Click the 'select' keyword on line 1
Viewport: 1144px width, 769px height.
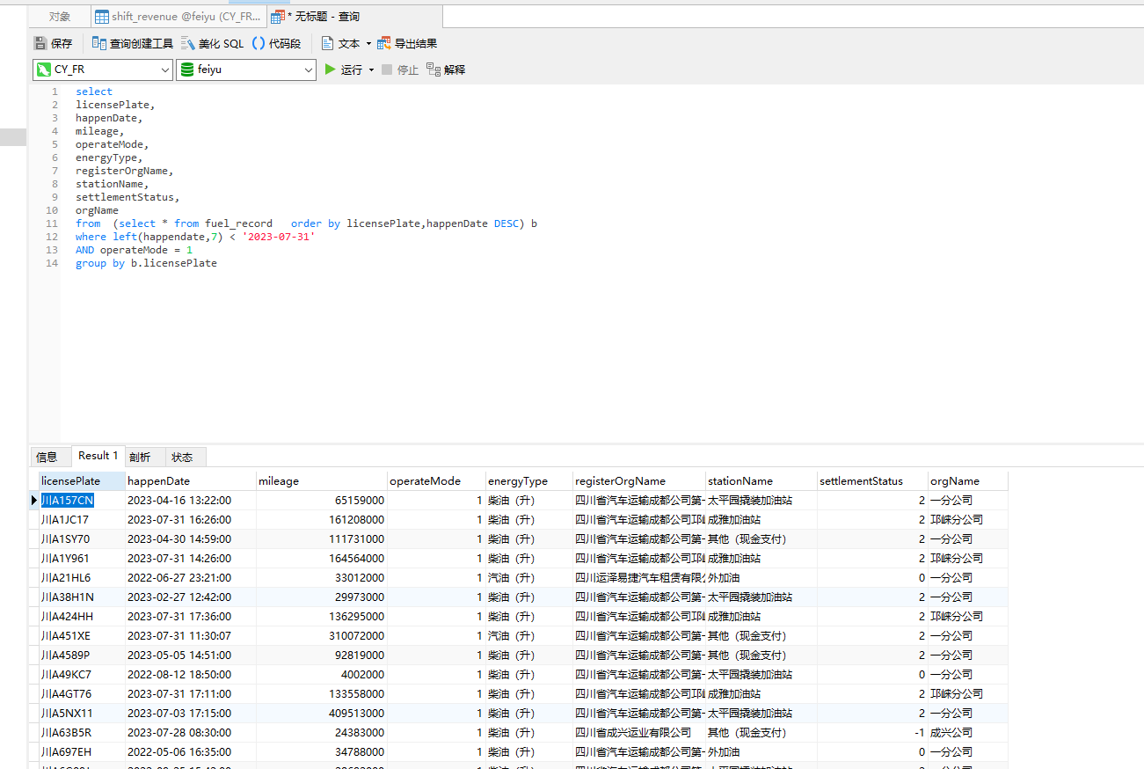click(x=94, y=92)
